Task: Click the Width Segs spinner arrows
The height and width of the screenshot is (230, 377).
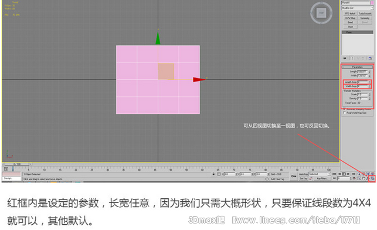Action: (369, 86)
